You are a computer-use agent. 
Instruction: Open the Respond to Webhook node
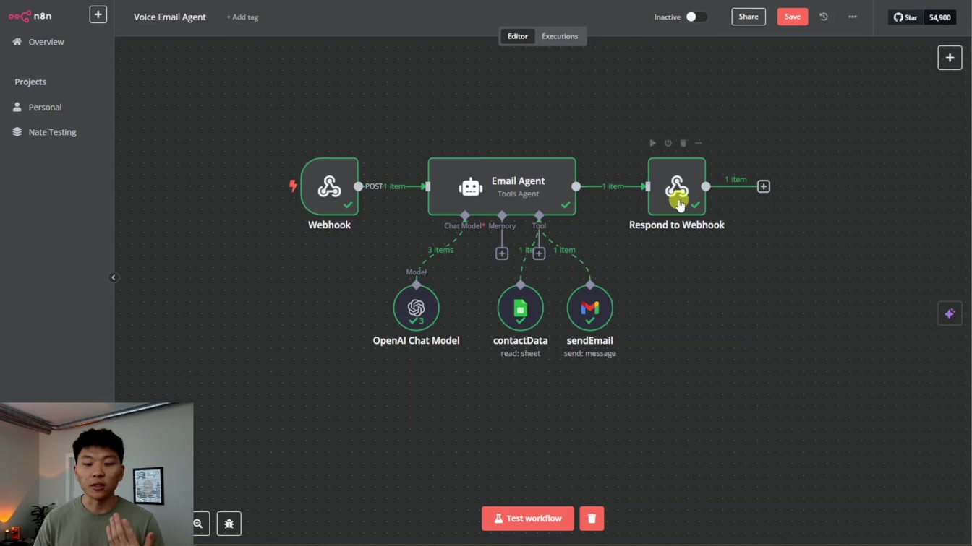pos(676,186)
